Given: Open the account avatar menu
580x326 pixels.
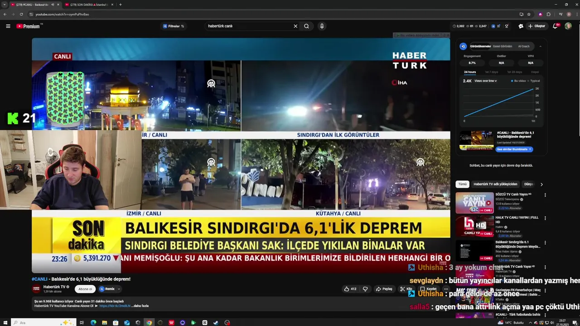Looking at the screenshot, I should (568, 26).
